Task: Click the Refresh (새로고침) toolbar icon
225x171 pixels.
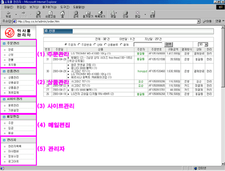Action: click(50, 14)
